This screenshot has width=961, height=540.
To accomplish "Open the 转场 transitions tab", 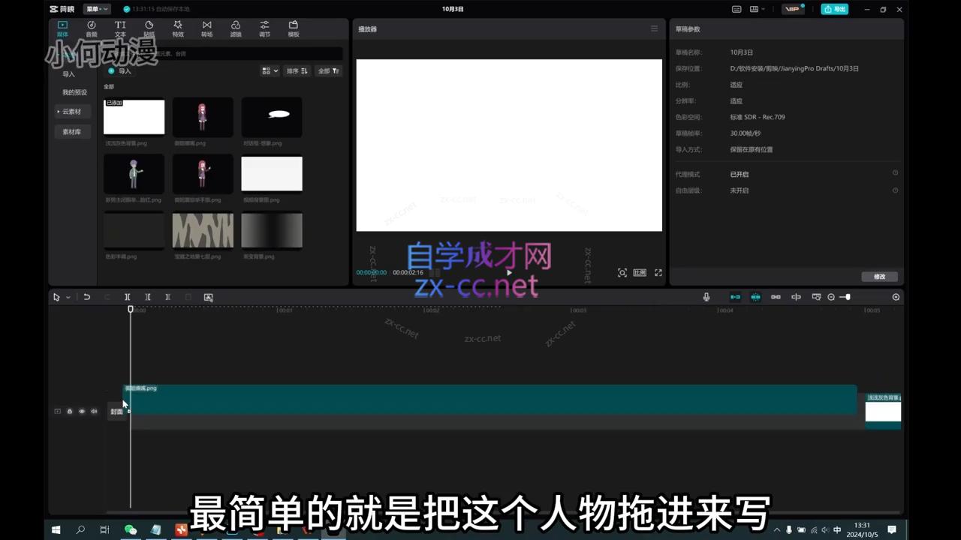I will (x=206, y=29).
